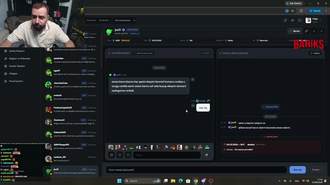Screen dimensions: 330x185
Task: Focus the Uyarı mesajı (opsiyonel) field
Action: pyautogui.click(x=196, y=170)
